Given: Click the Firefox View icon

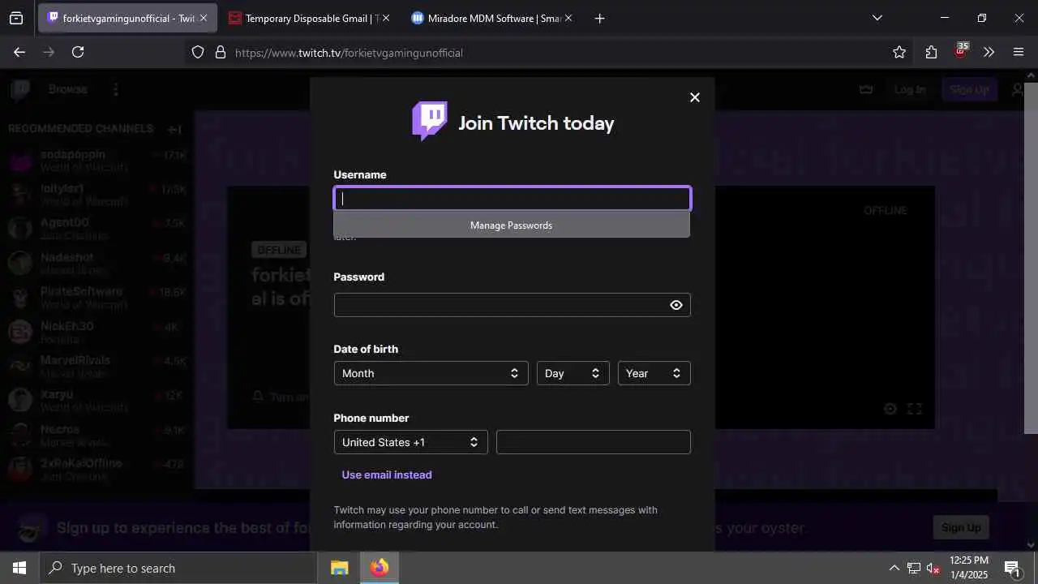Looking at the screenshot, I should (16, 18).
